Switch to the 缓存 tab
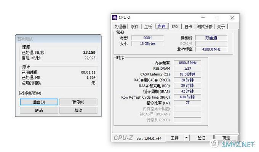 click(134, 27)
